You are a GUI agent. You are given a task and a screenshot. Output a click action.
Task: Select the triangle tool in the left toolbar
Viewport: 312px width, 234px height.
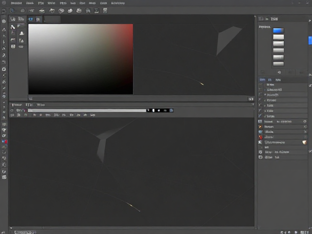click(4, 30)
